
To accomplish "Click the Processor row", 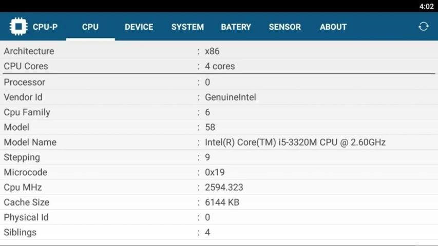I will (219, 82).
